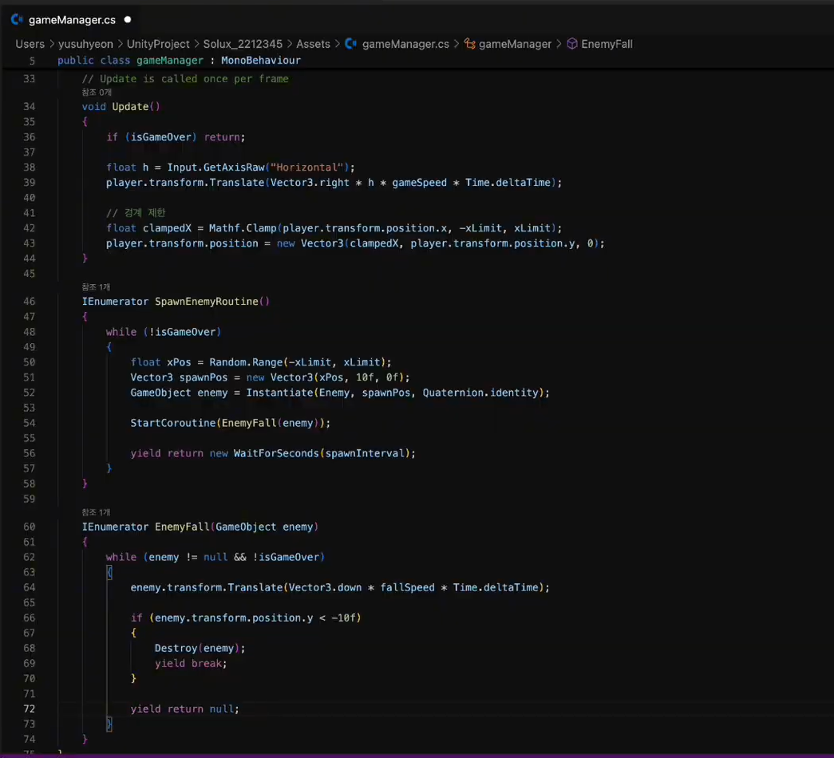Click Quaternion.identity on line 52

[480, 393]
